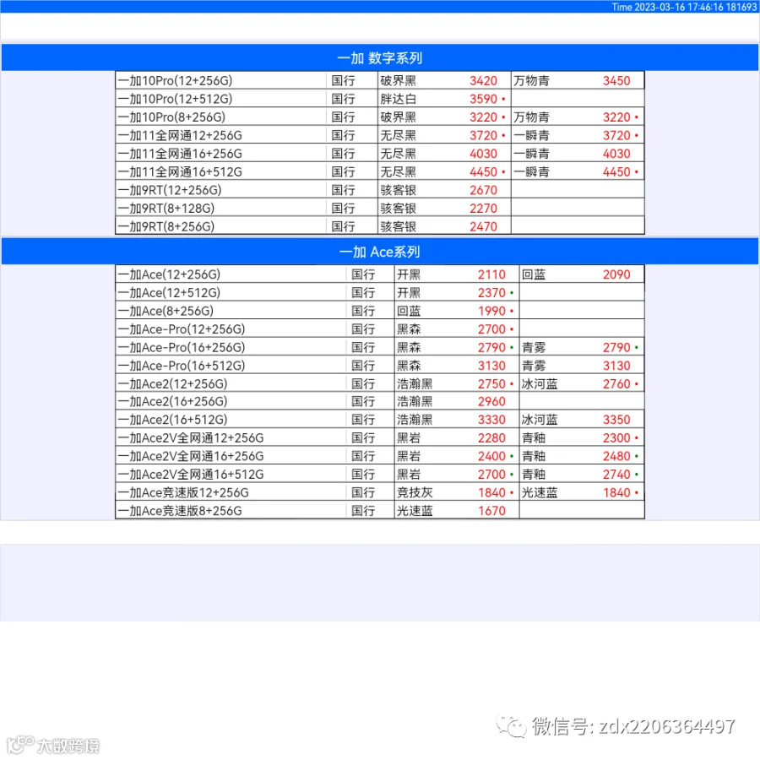Click the '竞技灰' color cell
The width and height of the screenshot is (760, 760).
coord(415,493)
